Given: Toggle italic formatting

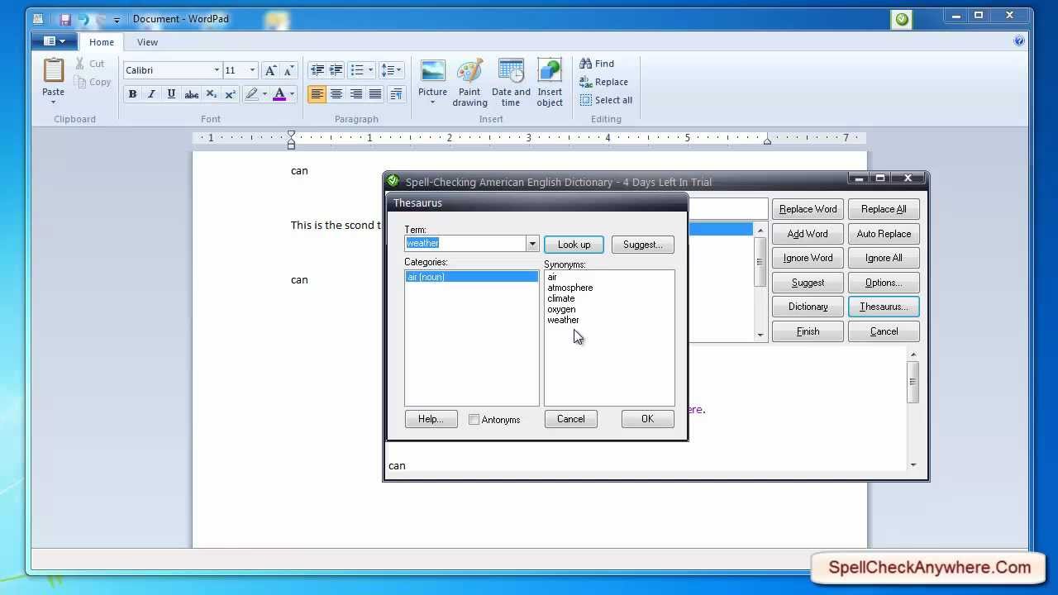Looking at the screenshot, I should [x=151, y=94].
